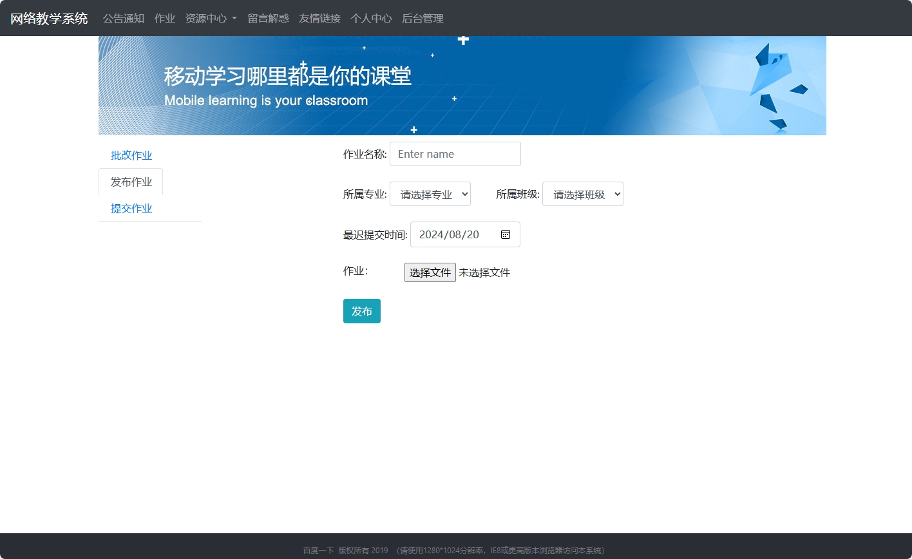Open the 个人中心 page

(371, 18)
